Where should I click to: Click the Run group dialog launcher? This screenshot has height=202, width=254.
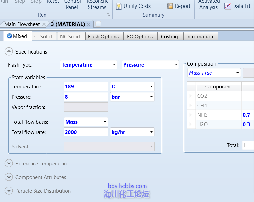pos(108,15)
